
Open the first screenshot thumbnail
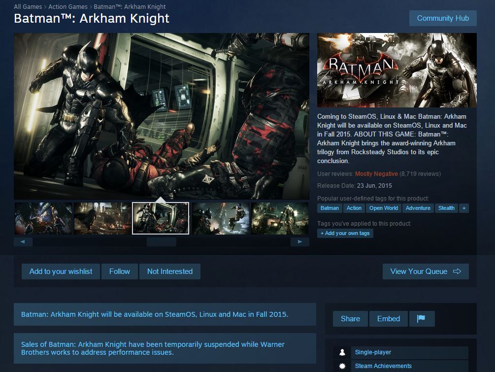point(43,218)
